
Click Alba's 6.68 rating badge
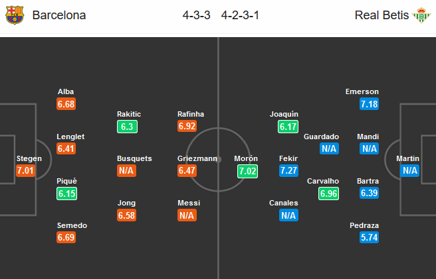(x=66, y=104)
